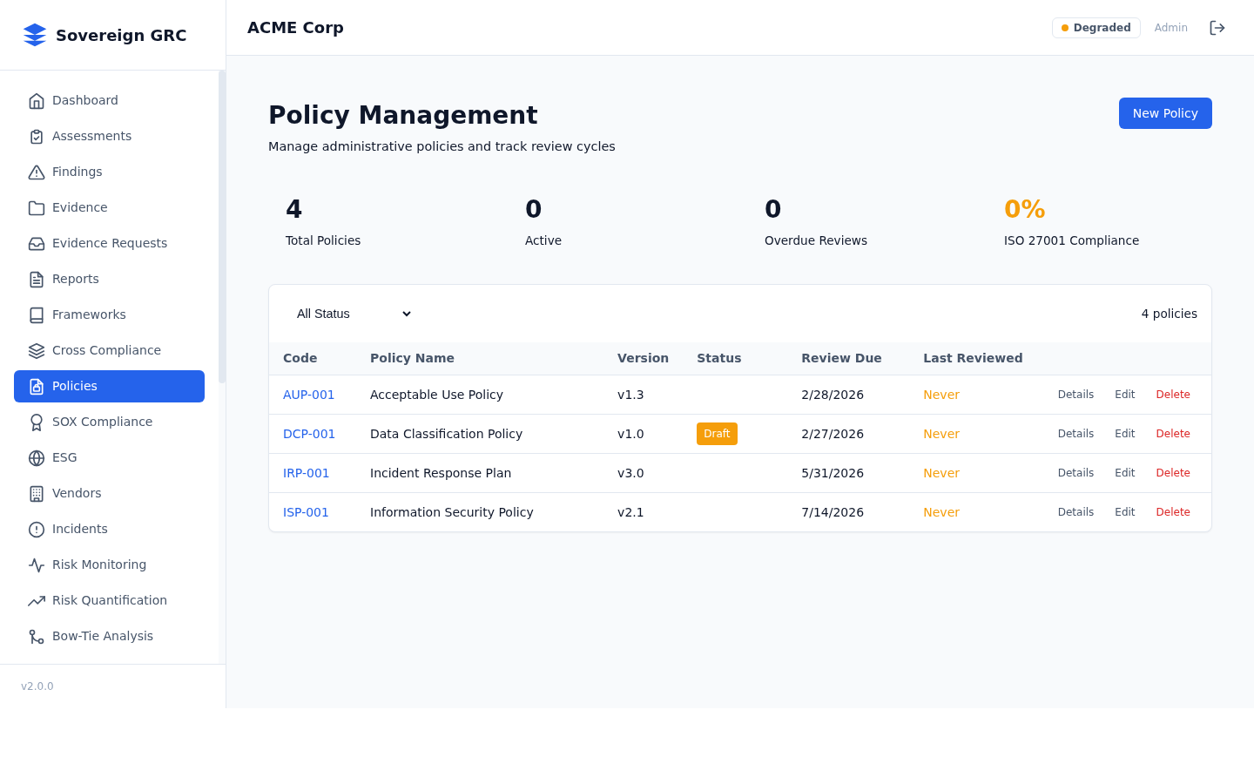Open the AUP-001 policy code link
The width and height of the screenshot is (1254, 784).
pyautogui.click(x=308, y=395)
